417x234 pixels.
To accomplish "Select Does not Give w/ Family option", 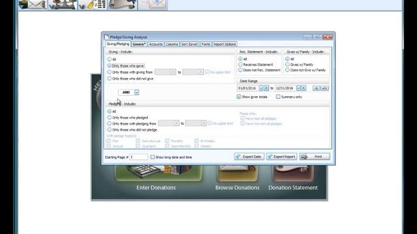I will (287, 70).
